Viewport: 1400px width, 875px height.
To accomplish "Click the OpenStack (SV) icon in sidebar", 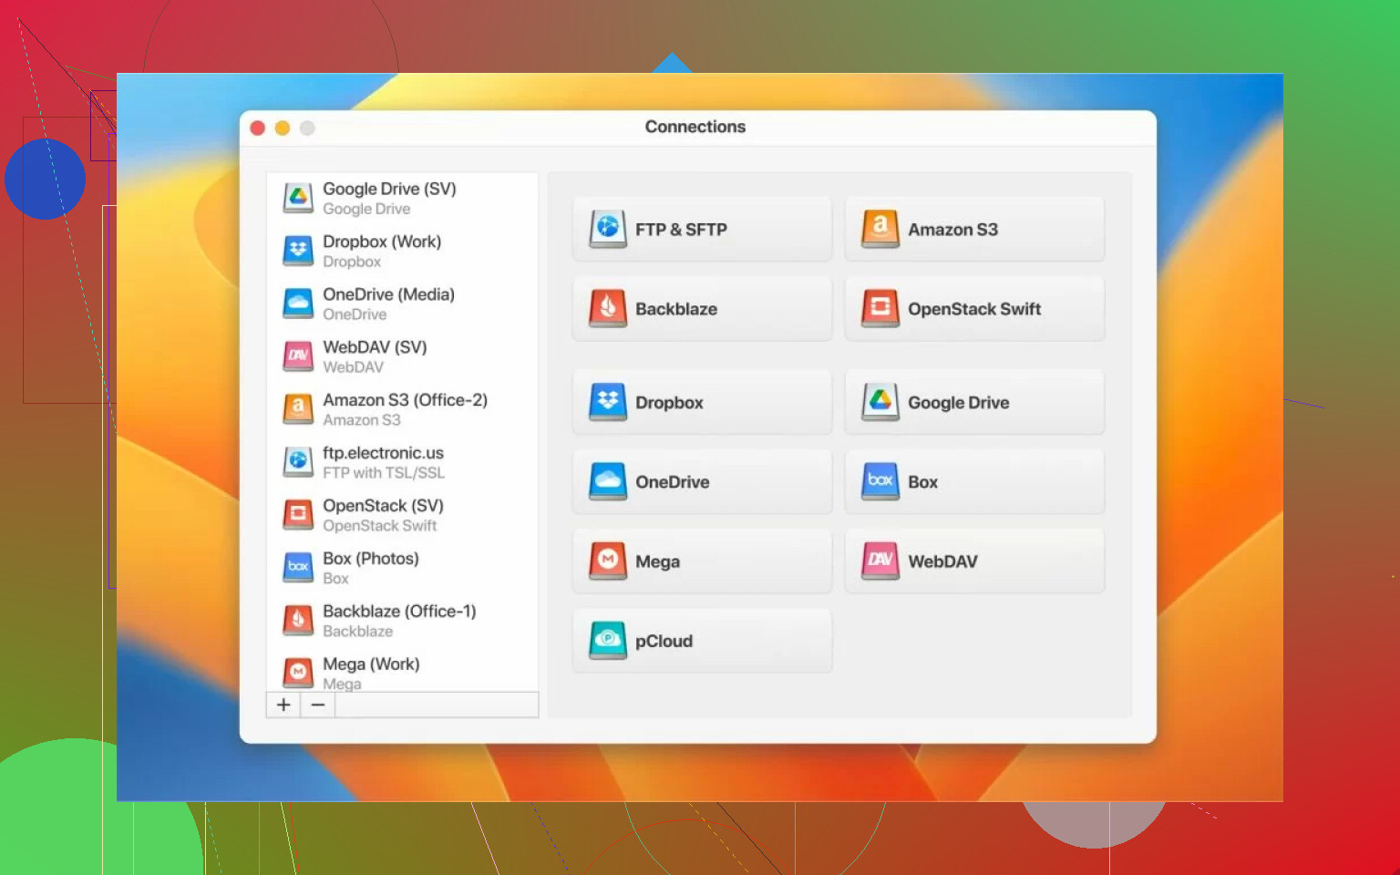I will click(298, 515).
